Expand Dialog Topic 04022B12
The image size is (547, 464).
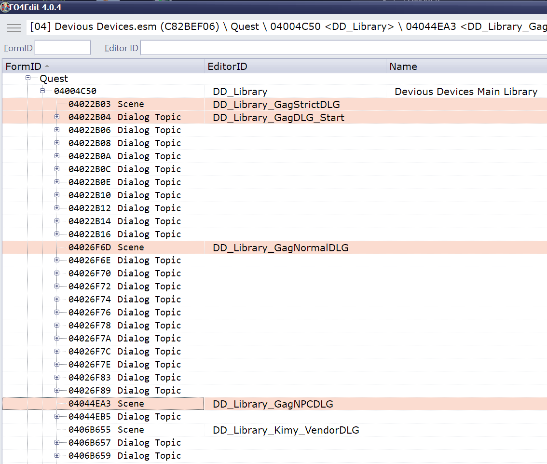[x=57, y=208]
